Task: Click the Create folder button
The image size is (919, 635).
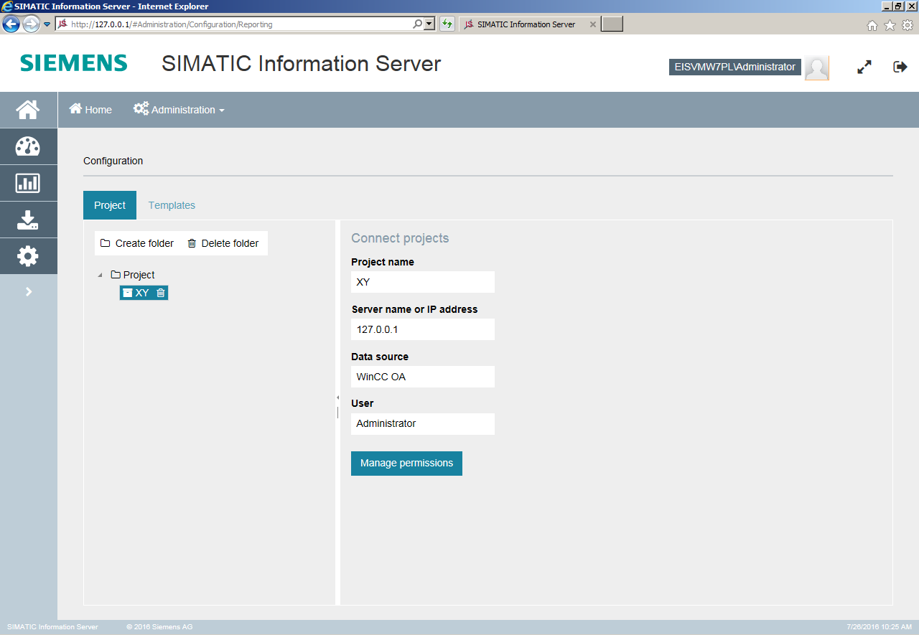Action: pyautogui.click(x=137, y=243)
